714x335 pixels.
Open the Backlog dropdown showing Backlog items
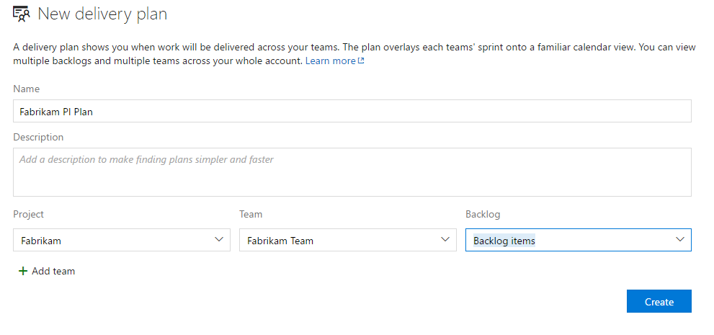(579, 240)
